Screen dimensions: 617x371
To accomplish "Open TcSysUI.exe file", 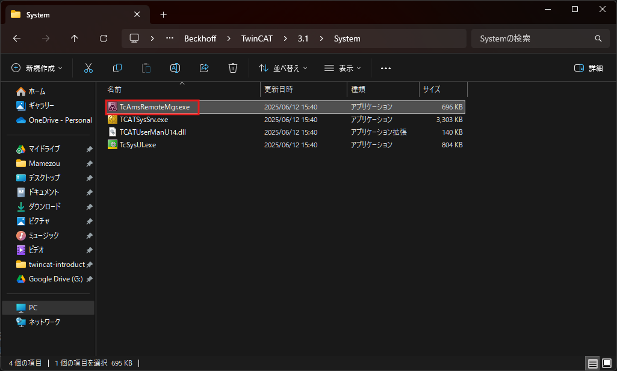I will pyautogui.click(x=137, y=145).
